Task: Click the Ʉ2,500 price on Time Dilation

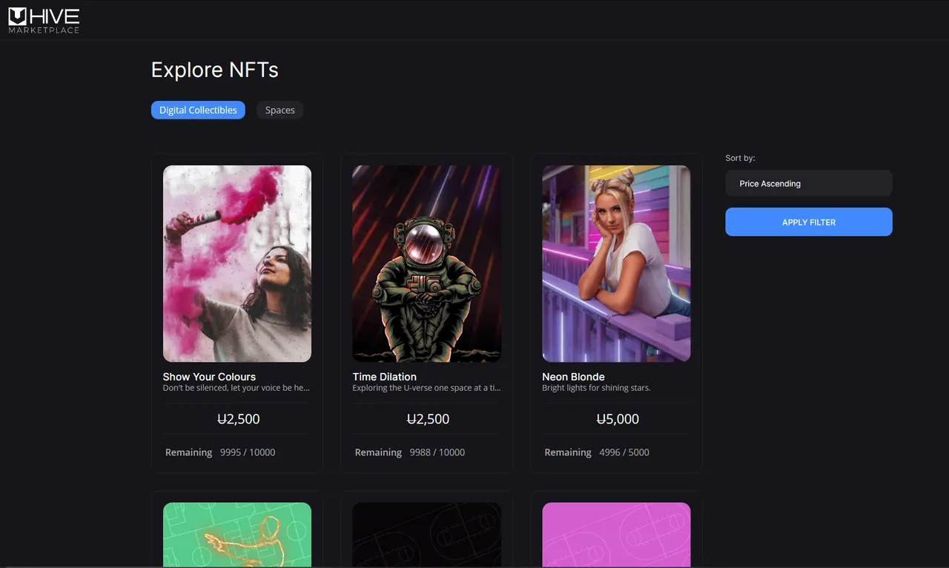Action: pyautogui.click(x=429, y=419)
